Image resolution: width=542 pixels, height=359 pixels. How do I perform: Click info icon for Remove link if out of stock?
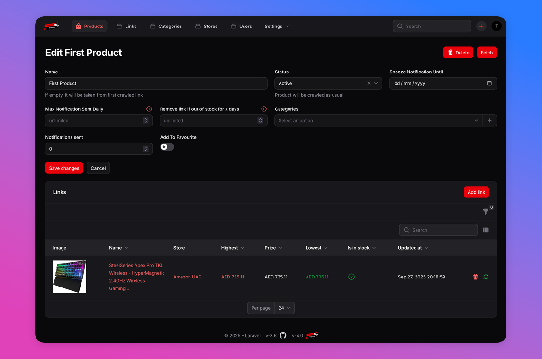(264, 109)
